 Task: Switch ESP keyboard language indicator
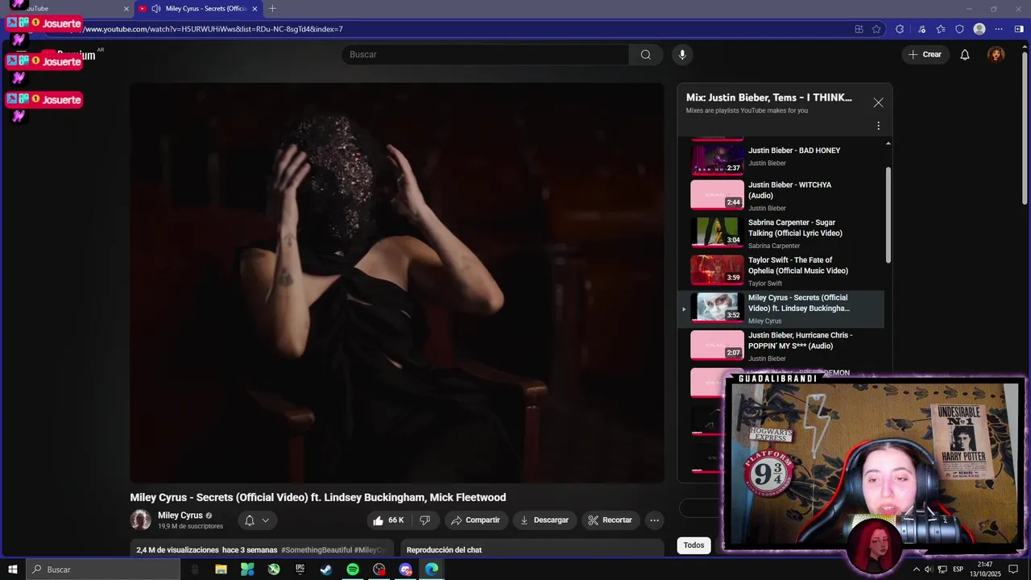pos(960,570)
